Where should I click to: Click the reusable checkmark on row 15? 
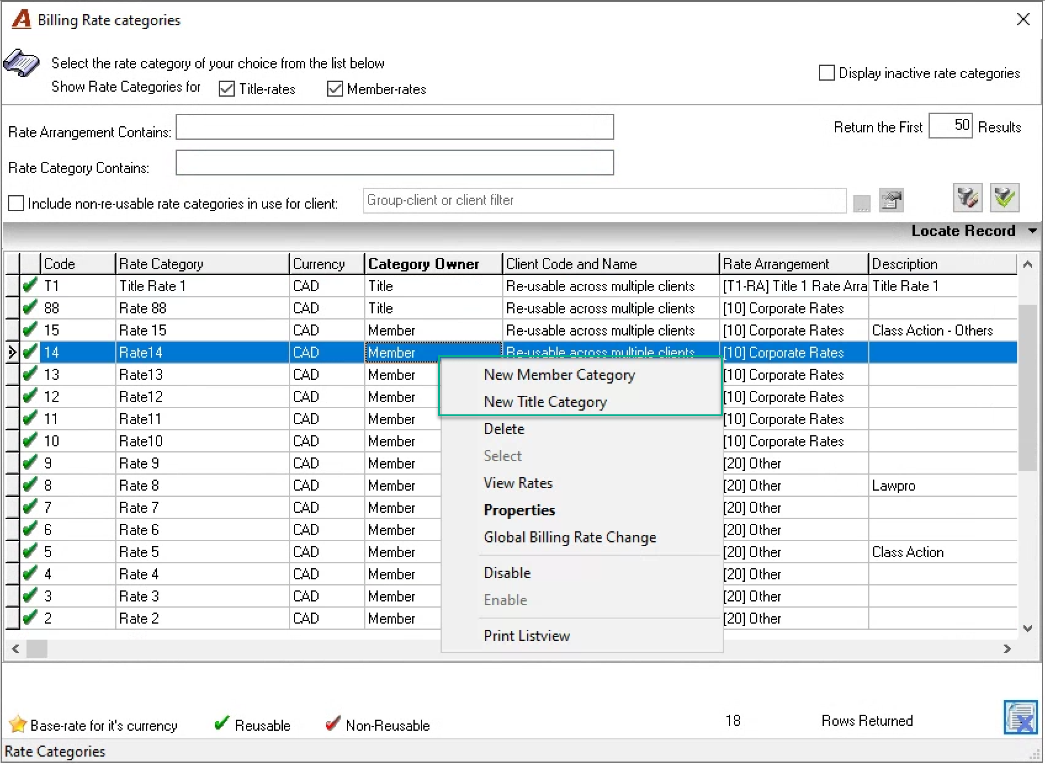pyautogui.click(x=30, y=330)
